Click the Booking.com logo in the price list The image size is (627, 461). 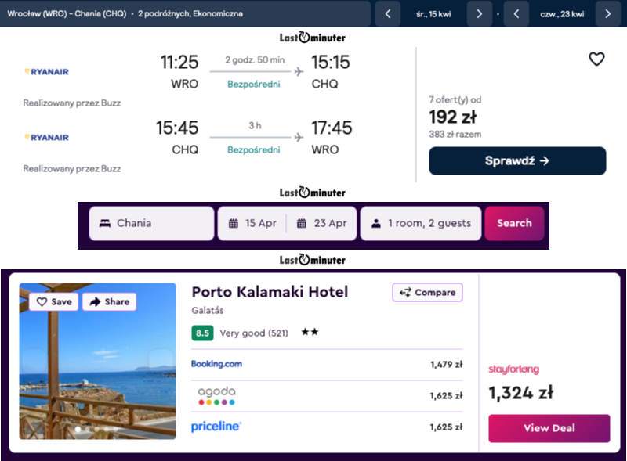(216, 364)
